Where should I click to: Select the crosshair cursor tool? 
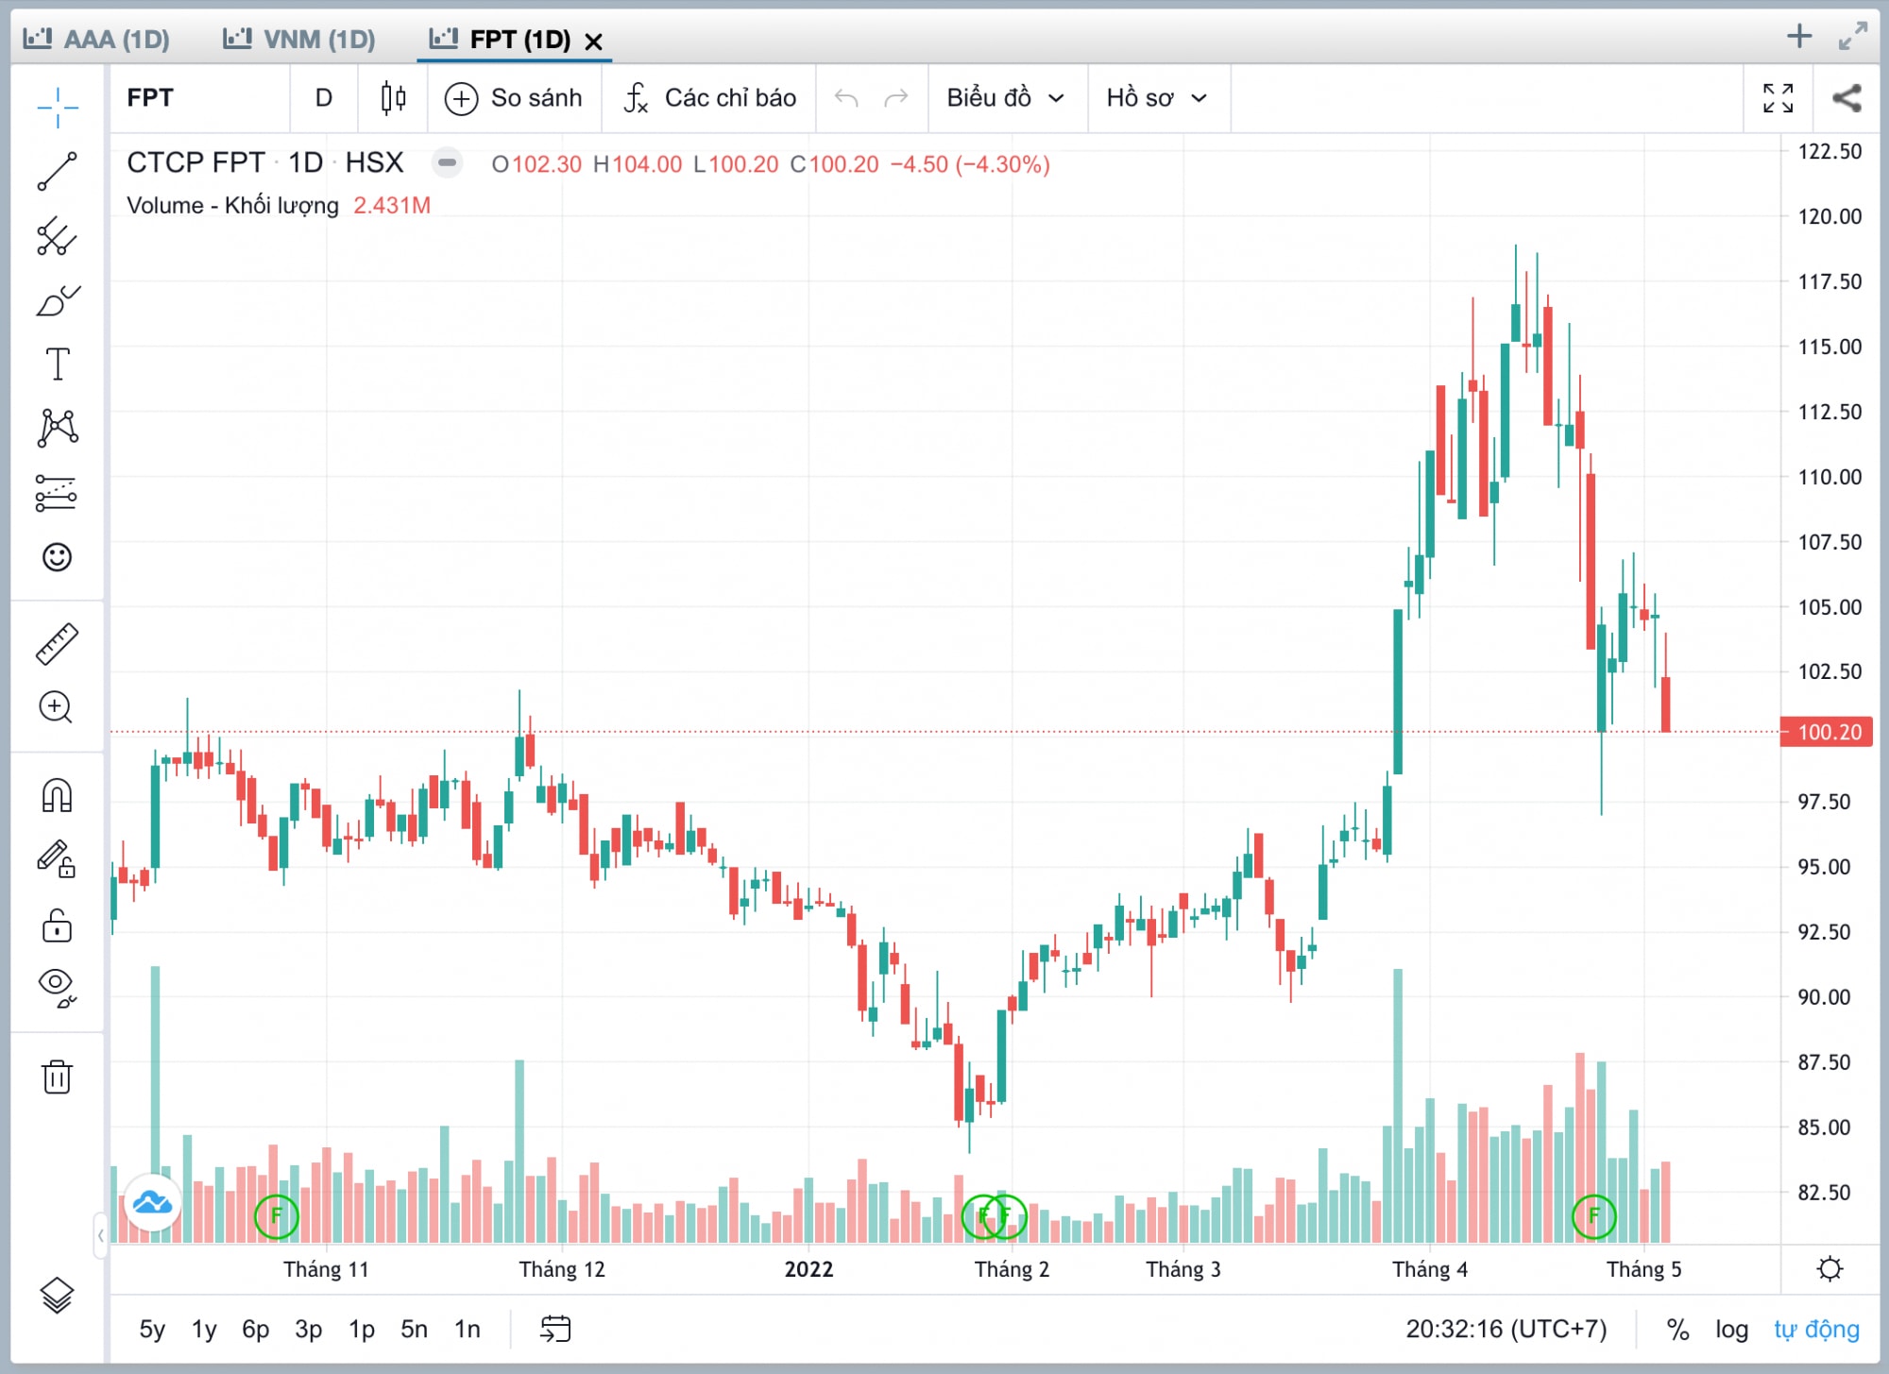point(58,107)
